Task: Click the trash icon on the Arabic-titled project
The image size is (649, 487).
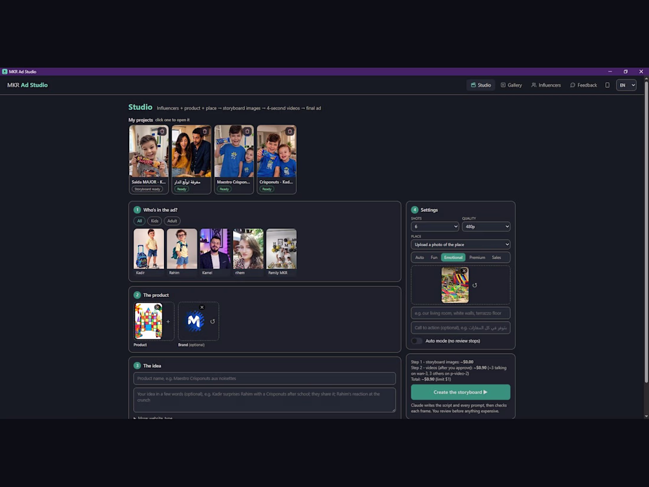Action: point(205,131)
